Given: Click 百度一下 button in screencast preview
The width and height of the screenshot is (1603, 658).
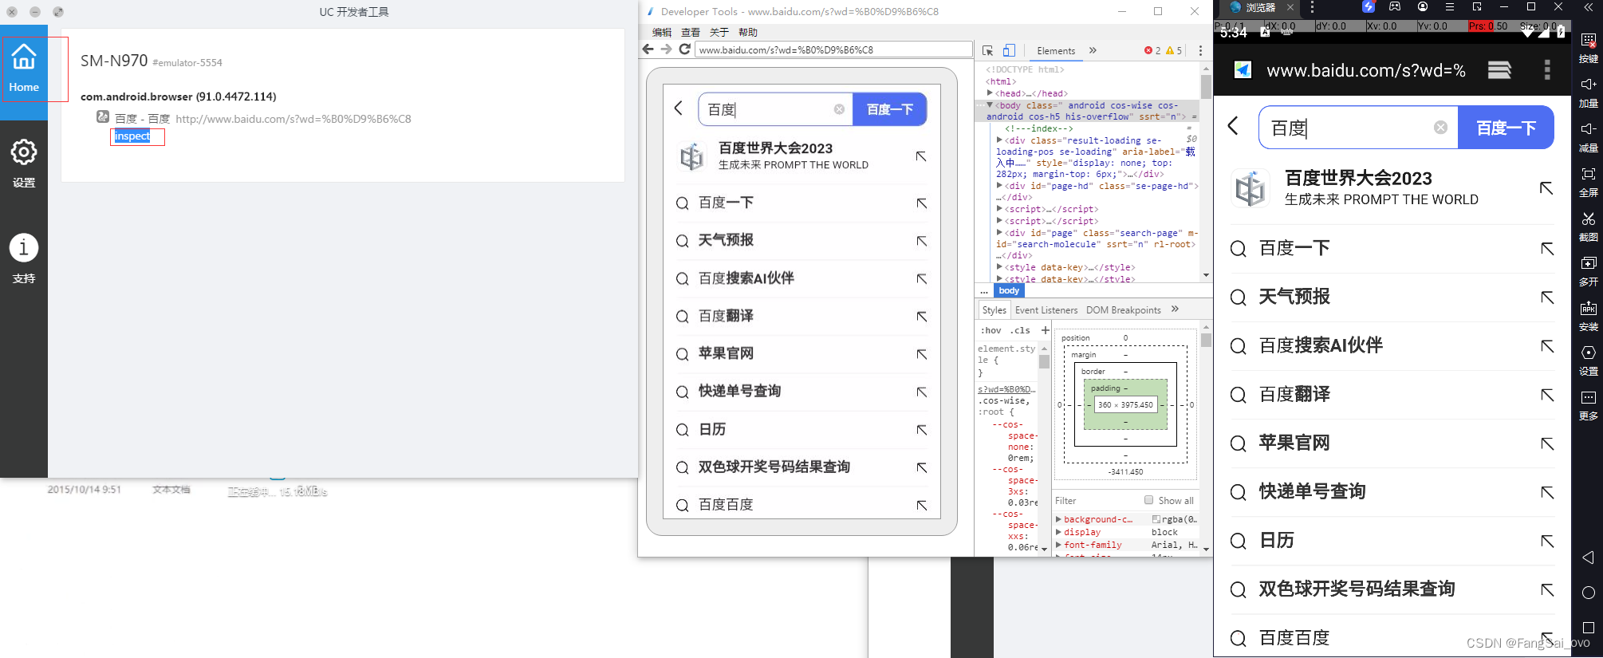Looking at the screenshot, I should pyautogui.click(x=890, y=109).
